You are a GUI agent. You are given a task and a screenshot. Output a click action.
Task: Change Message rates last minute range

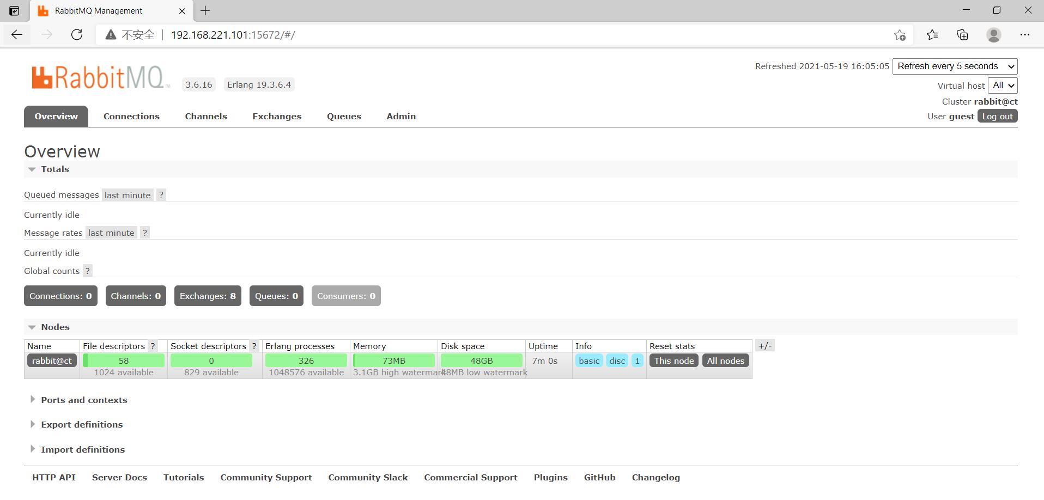111,233
